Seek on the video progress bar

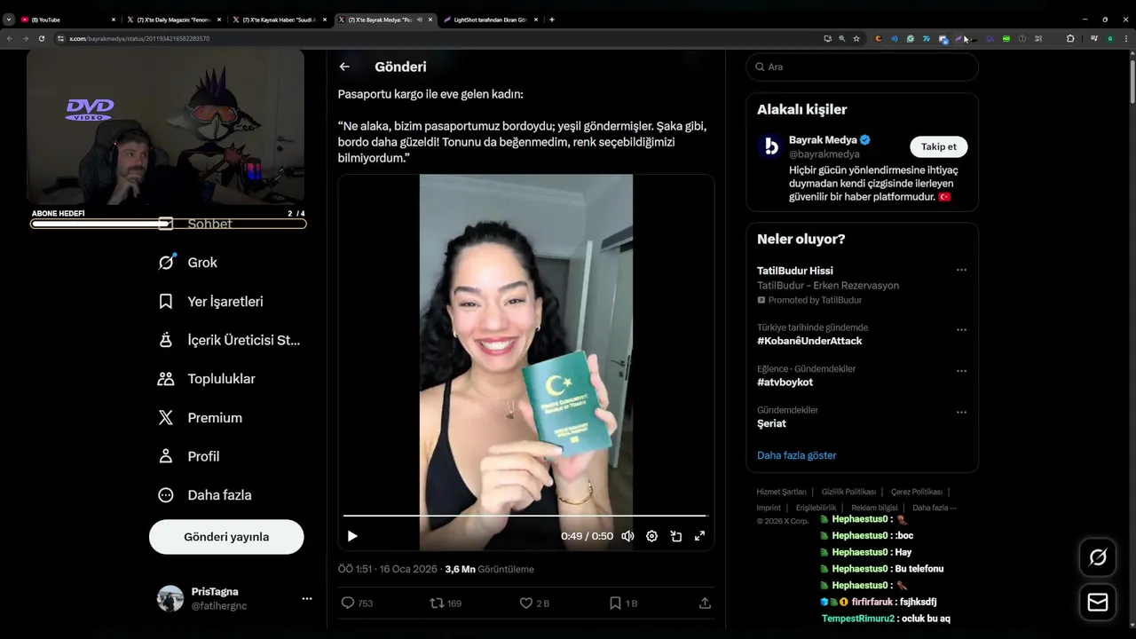point(525,515)
